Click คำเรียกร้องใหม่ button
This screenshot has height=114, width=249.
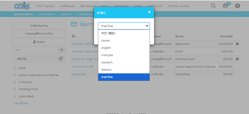(x=39, y=25)
